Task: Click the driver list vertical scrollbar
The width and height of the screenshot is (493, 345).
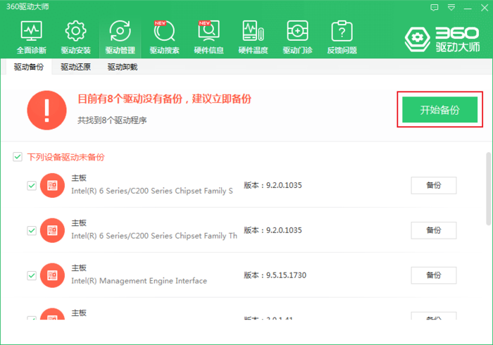Action: (x=488, y=189)
